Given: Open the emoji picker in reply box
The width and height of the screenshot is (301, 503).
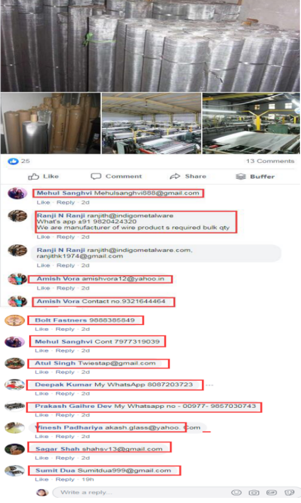Looking at the screenshot, I should pyautogui.click(x=236, y=493).
